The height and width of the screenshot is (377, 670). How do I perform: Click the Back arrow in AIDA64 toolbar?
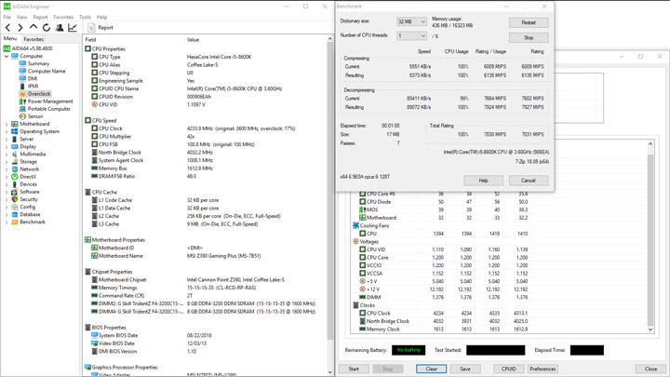[7, 28]
